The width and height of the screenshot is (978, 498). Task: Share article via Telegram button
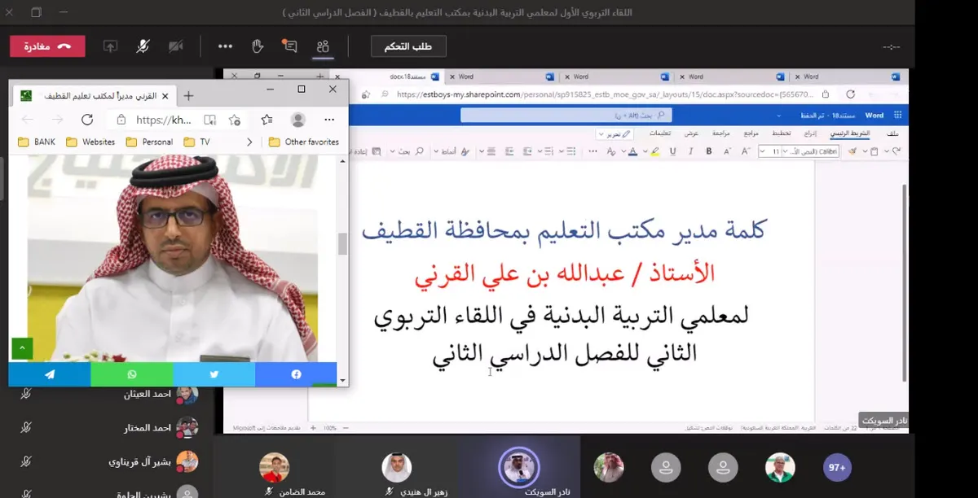(50, 374)
